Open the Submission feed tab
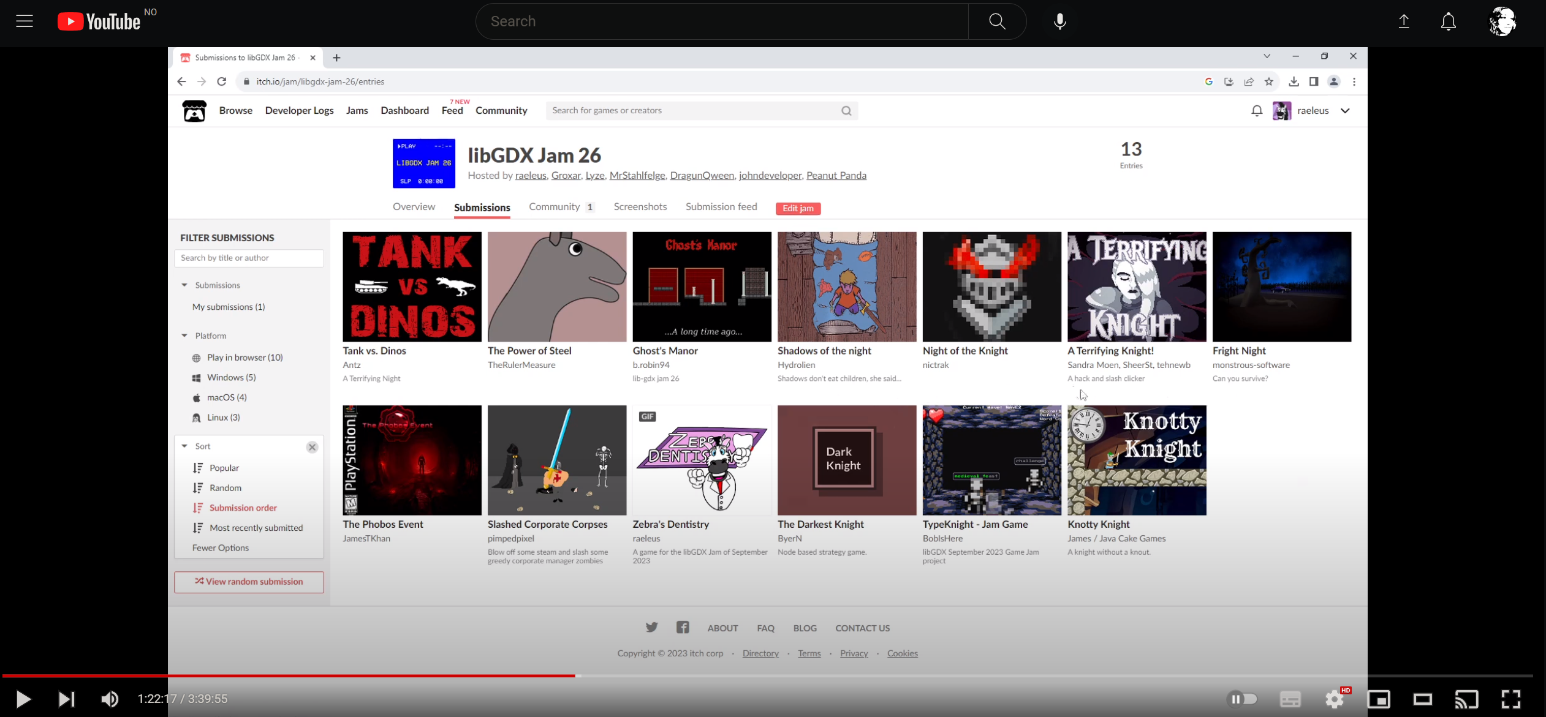The width and height of the screenshot is (1546, 717). (x=721, y=207)
